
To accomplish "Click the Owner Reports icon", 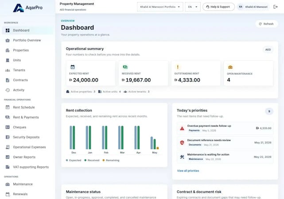I will coord(8,157).
